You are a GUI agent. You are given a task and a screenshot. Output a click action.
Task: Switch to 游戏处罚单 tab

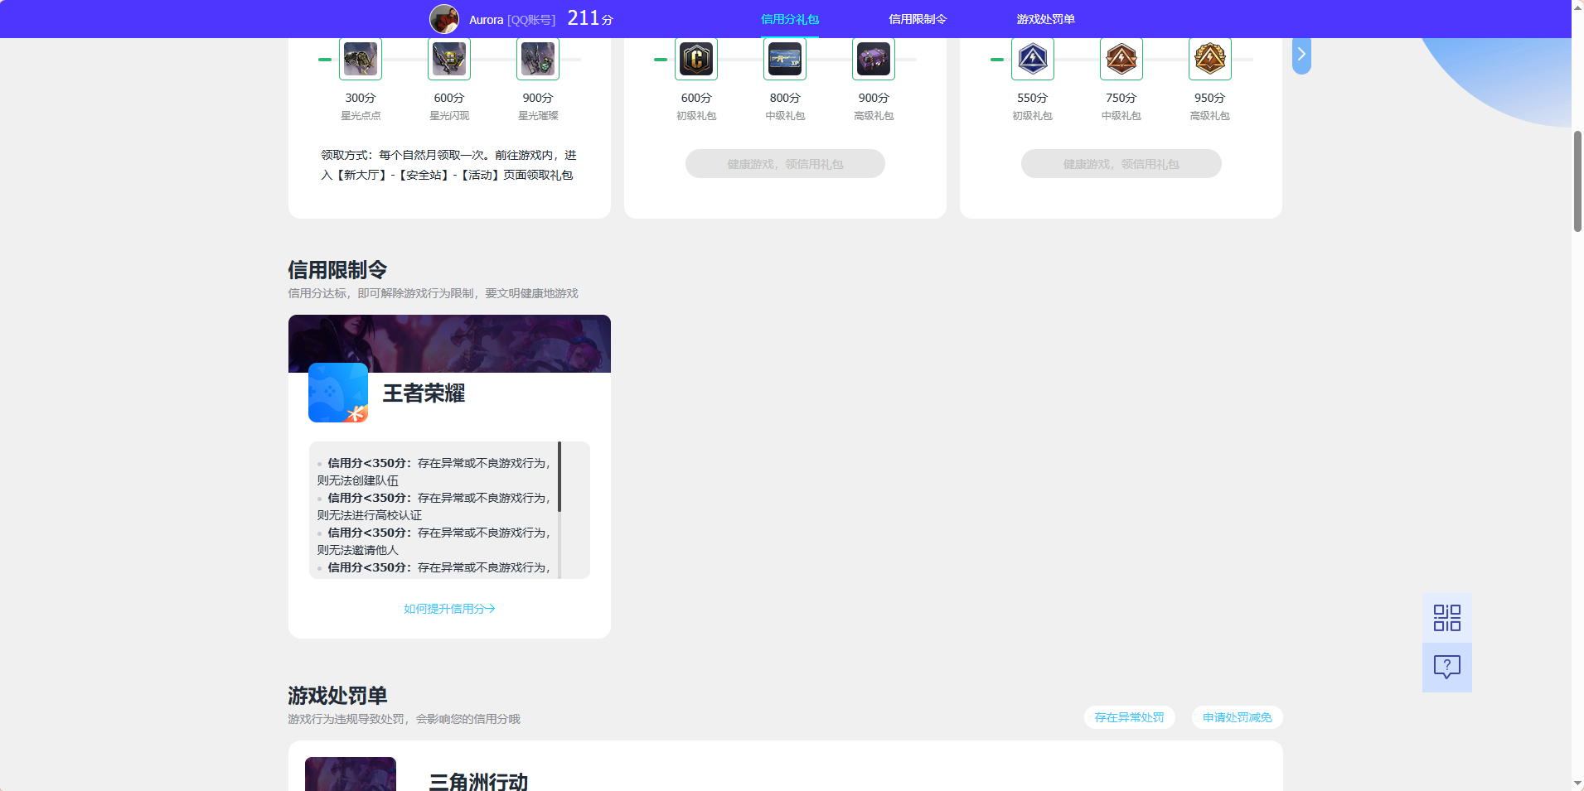tap(1046, 19)
